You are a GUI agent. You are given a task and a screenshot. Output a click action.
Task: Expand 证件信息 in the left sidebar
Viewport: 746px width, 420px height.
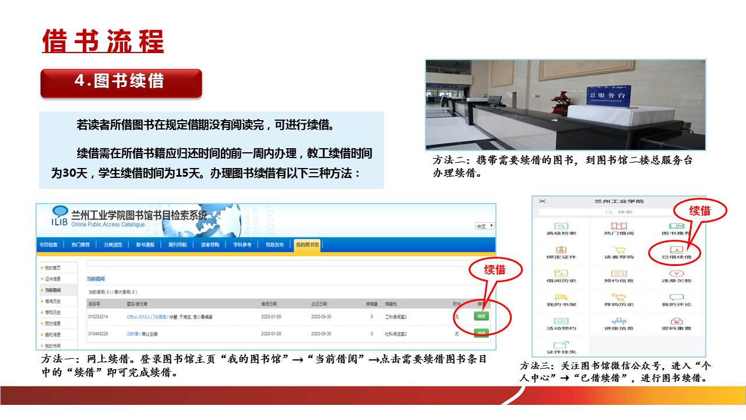52,279
